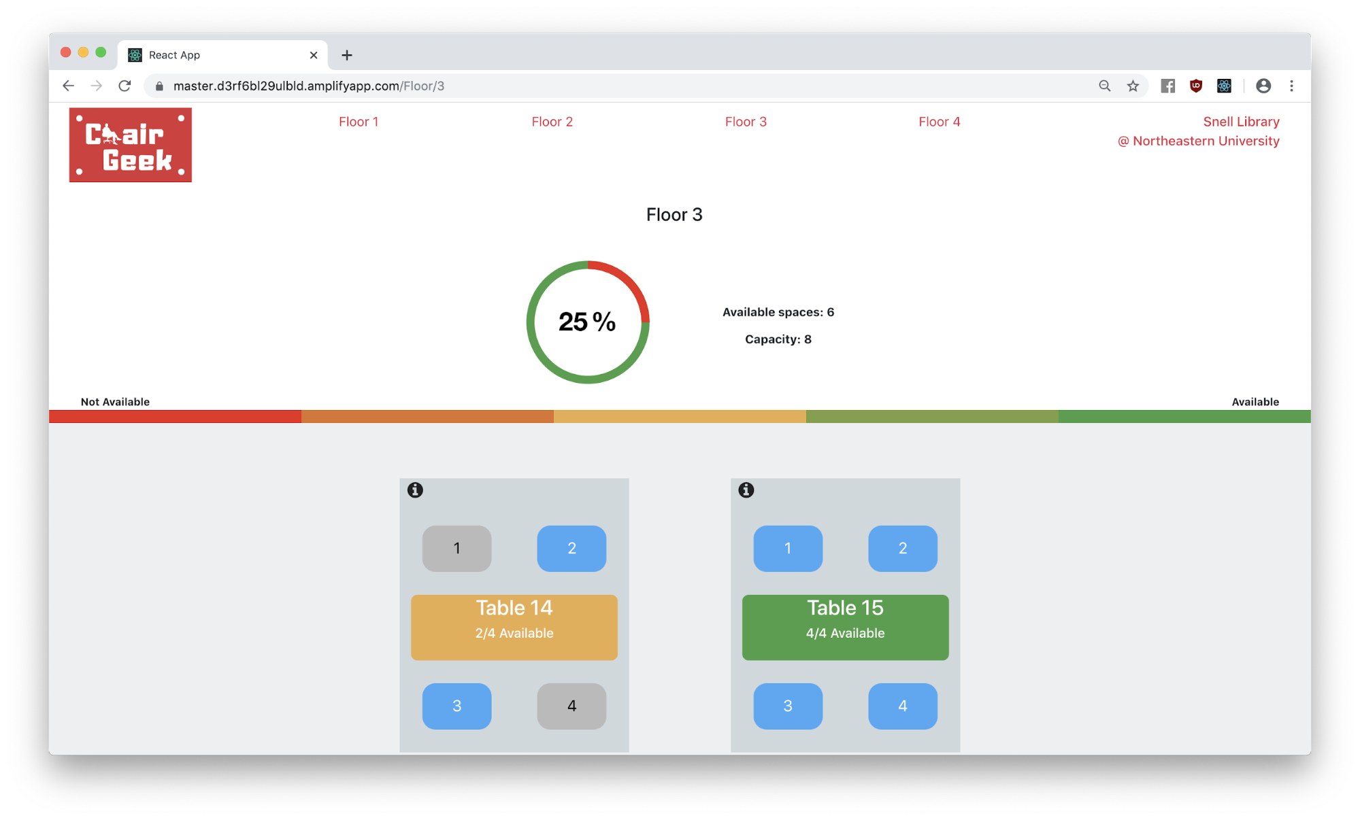Open the Table 15 info icon
The image size is (1360, 820).
(x=746, y=490)
